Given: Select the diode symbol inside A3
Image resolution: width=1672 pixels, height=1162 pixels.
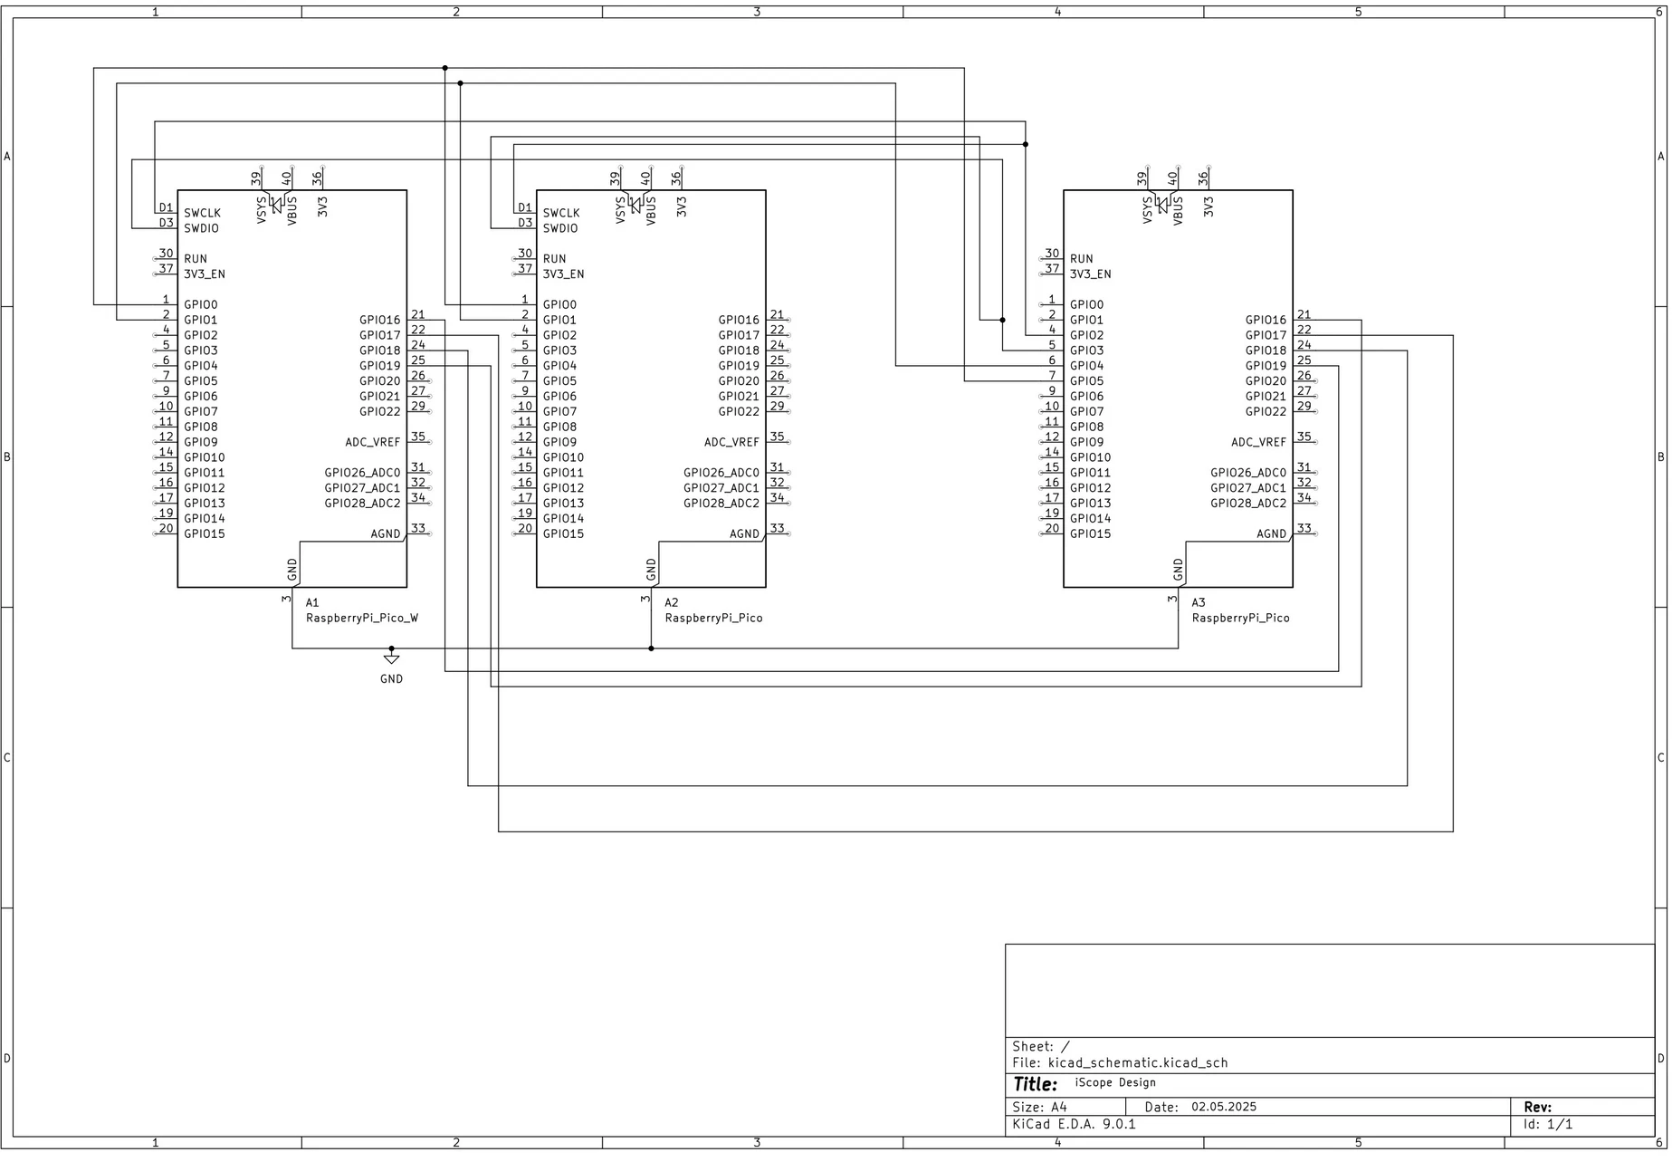Looking at the screenshot, I should click(1163, 205).
